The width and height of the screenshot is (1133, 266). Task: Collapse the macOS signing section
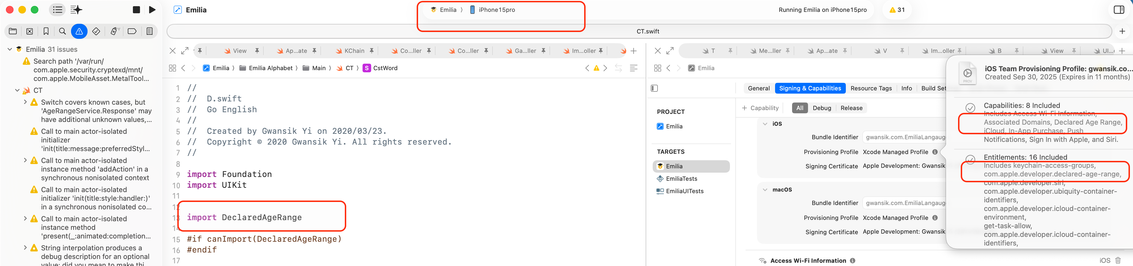tap(765, 190)
